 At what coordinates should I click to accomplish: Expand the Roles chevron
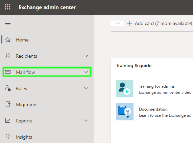coord(86,88)
